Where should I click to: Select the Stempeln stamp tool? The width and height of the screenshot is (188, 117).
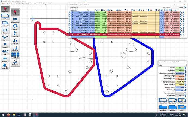click(x=15, y=63)
